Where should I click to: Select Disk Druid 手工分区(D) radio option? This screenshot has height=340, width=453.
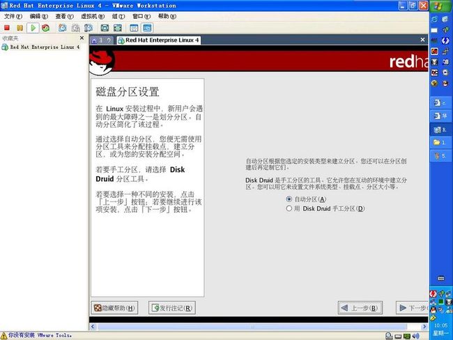pyautogui.click(x=325, y=208)
